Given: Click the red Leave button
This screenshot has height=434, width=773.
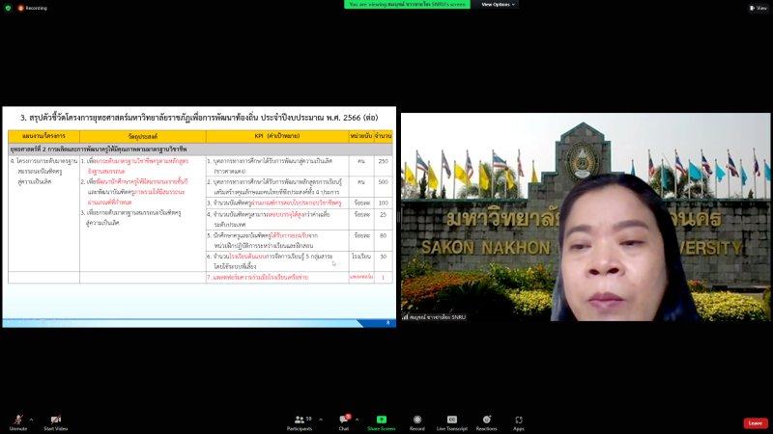Looking at the screenshot, I should pos(755,422).
